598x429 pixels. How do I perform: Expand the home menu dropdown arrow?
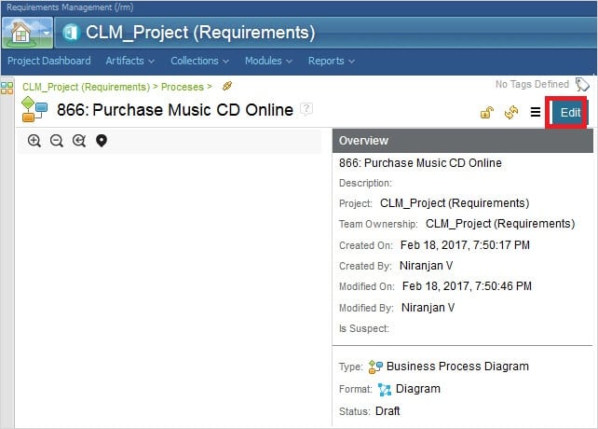(46, 34)
